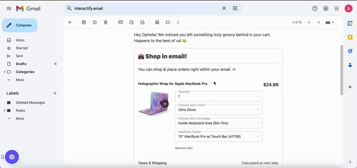Mark the email as unread
Screen dimensions: 357x168
tap(120, 22)
